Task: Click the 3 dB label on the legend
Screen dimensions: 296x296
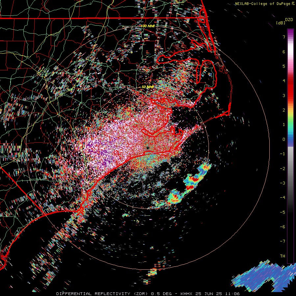Action: (284, 95)
